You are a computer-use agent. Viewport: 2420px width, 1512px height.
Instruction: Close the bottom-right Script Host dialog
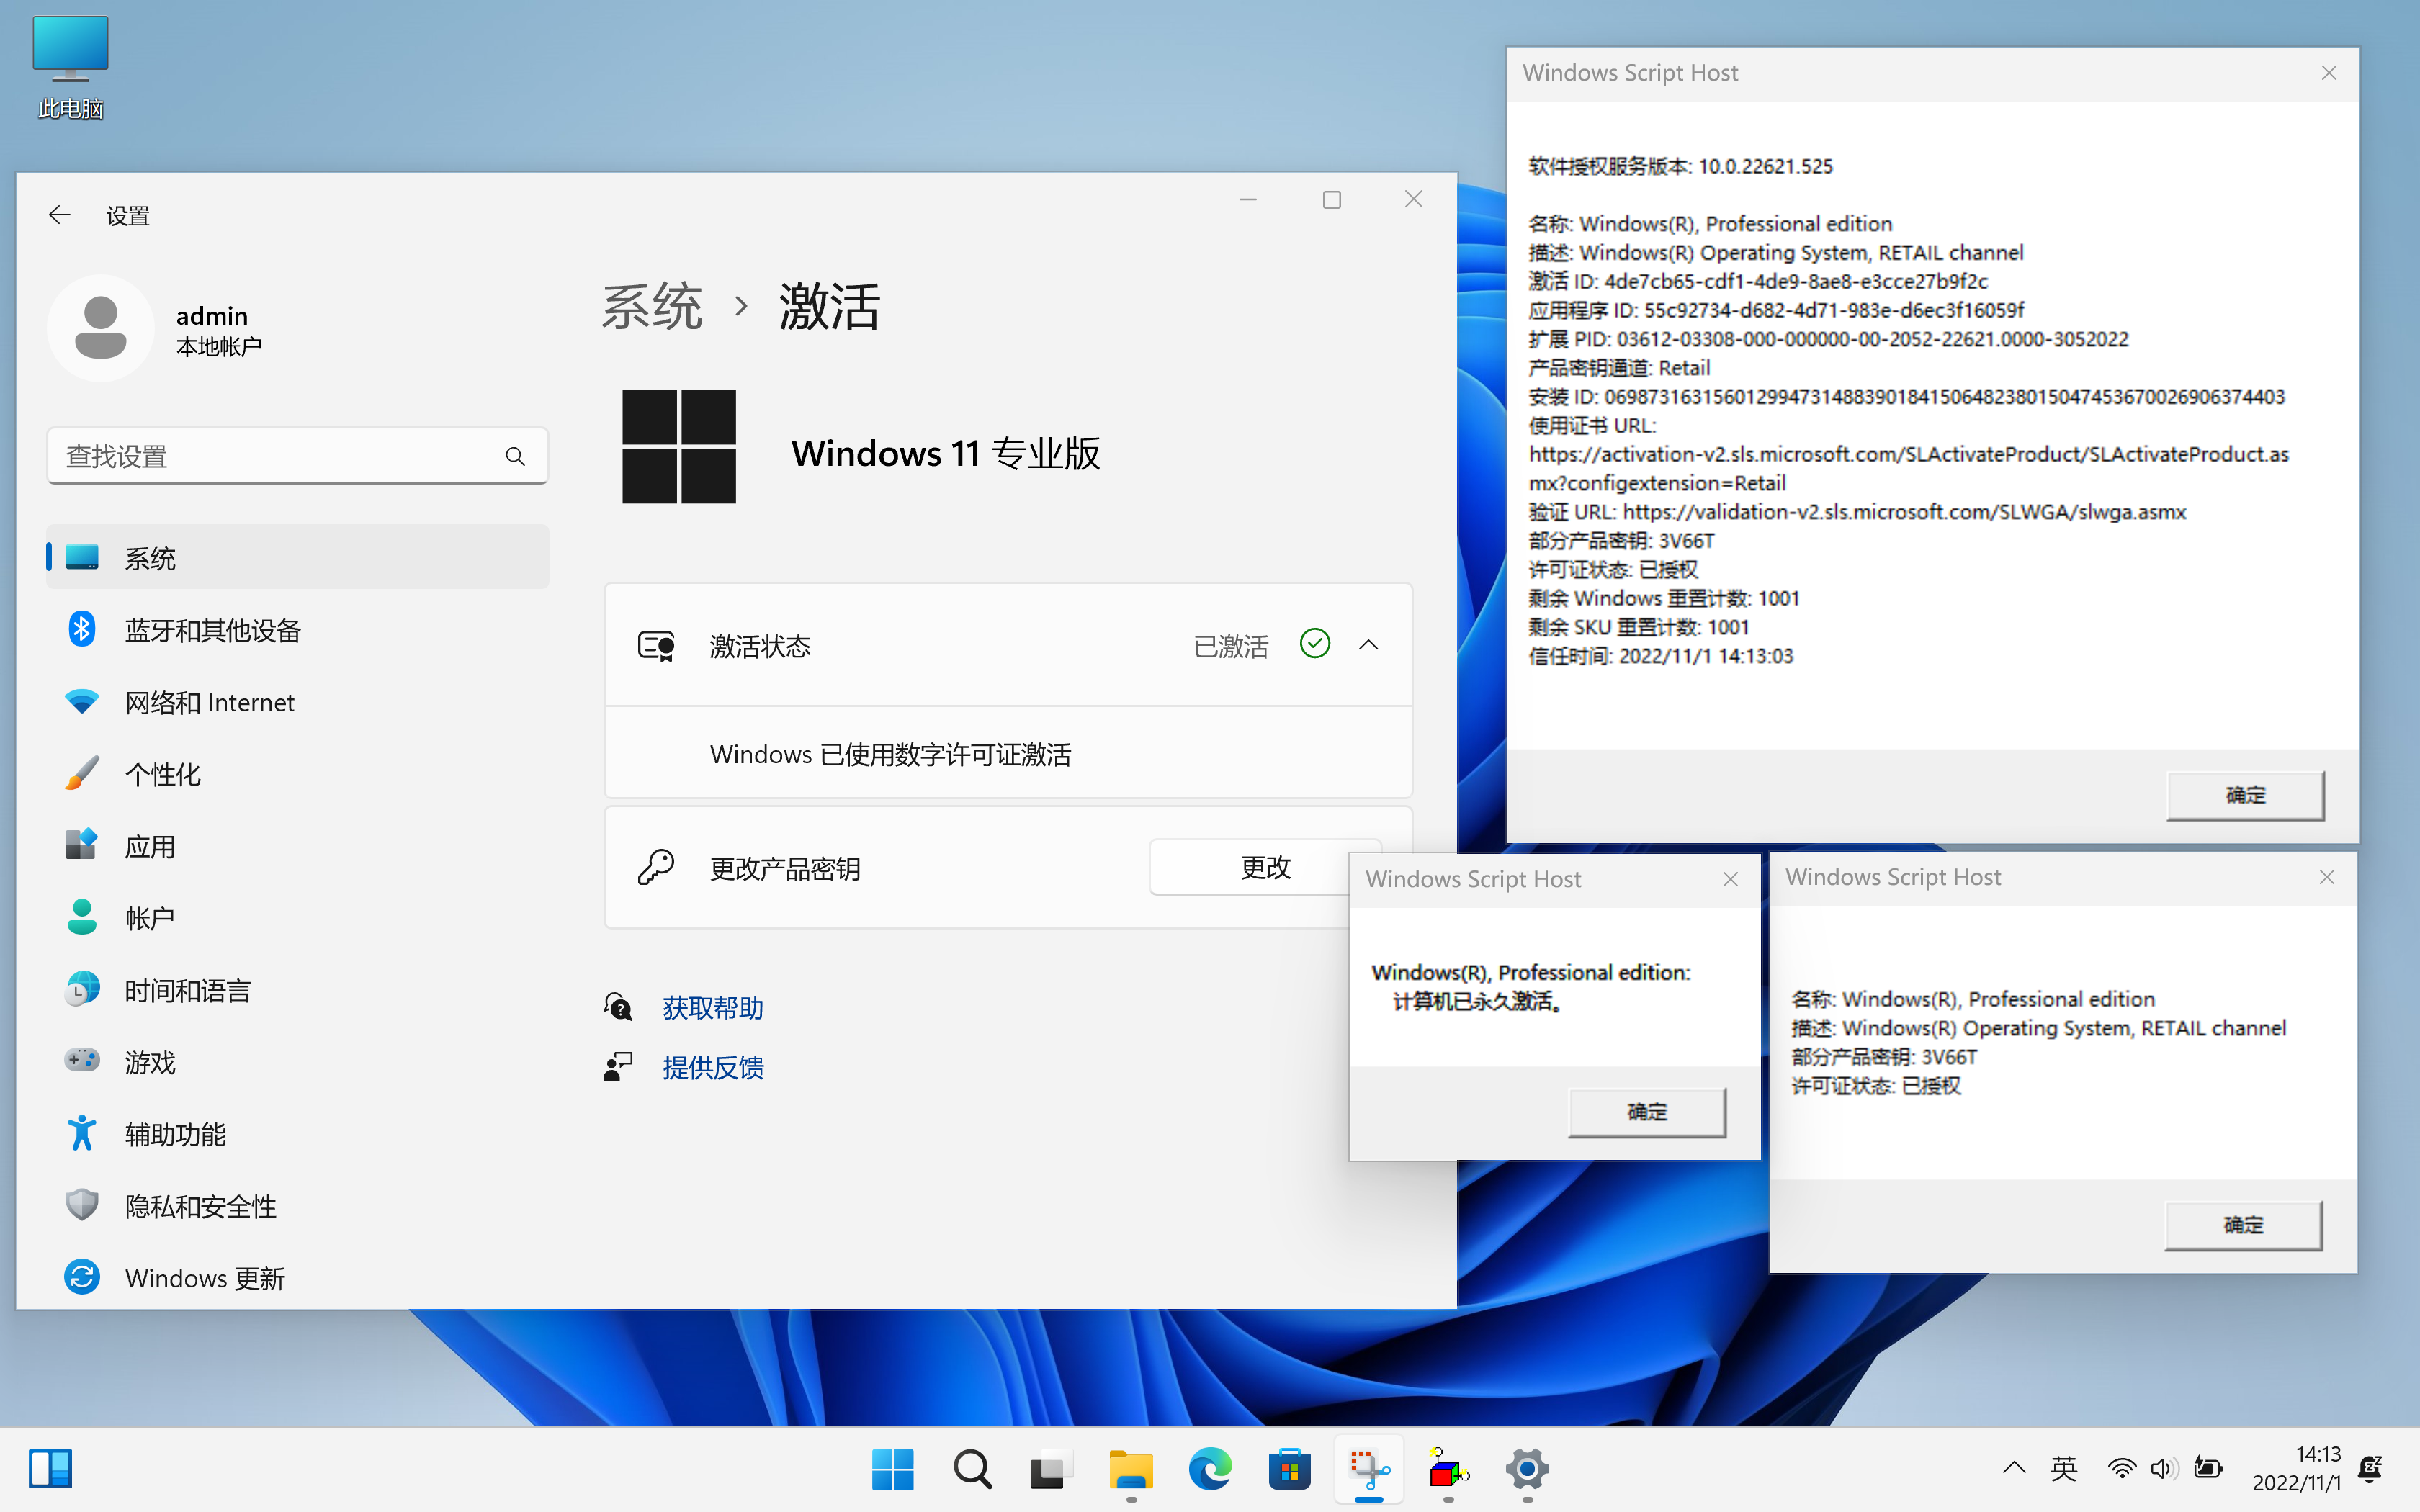tap(2327, 877)
